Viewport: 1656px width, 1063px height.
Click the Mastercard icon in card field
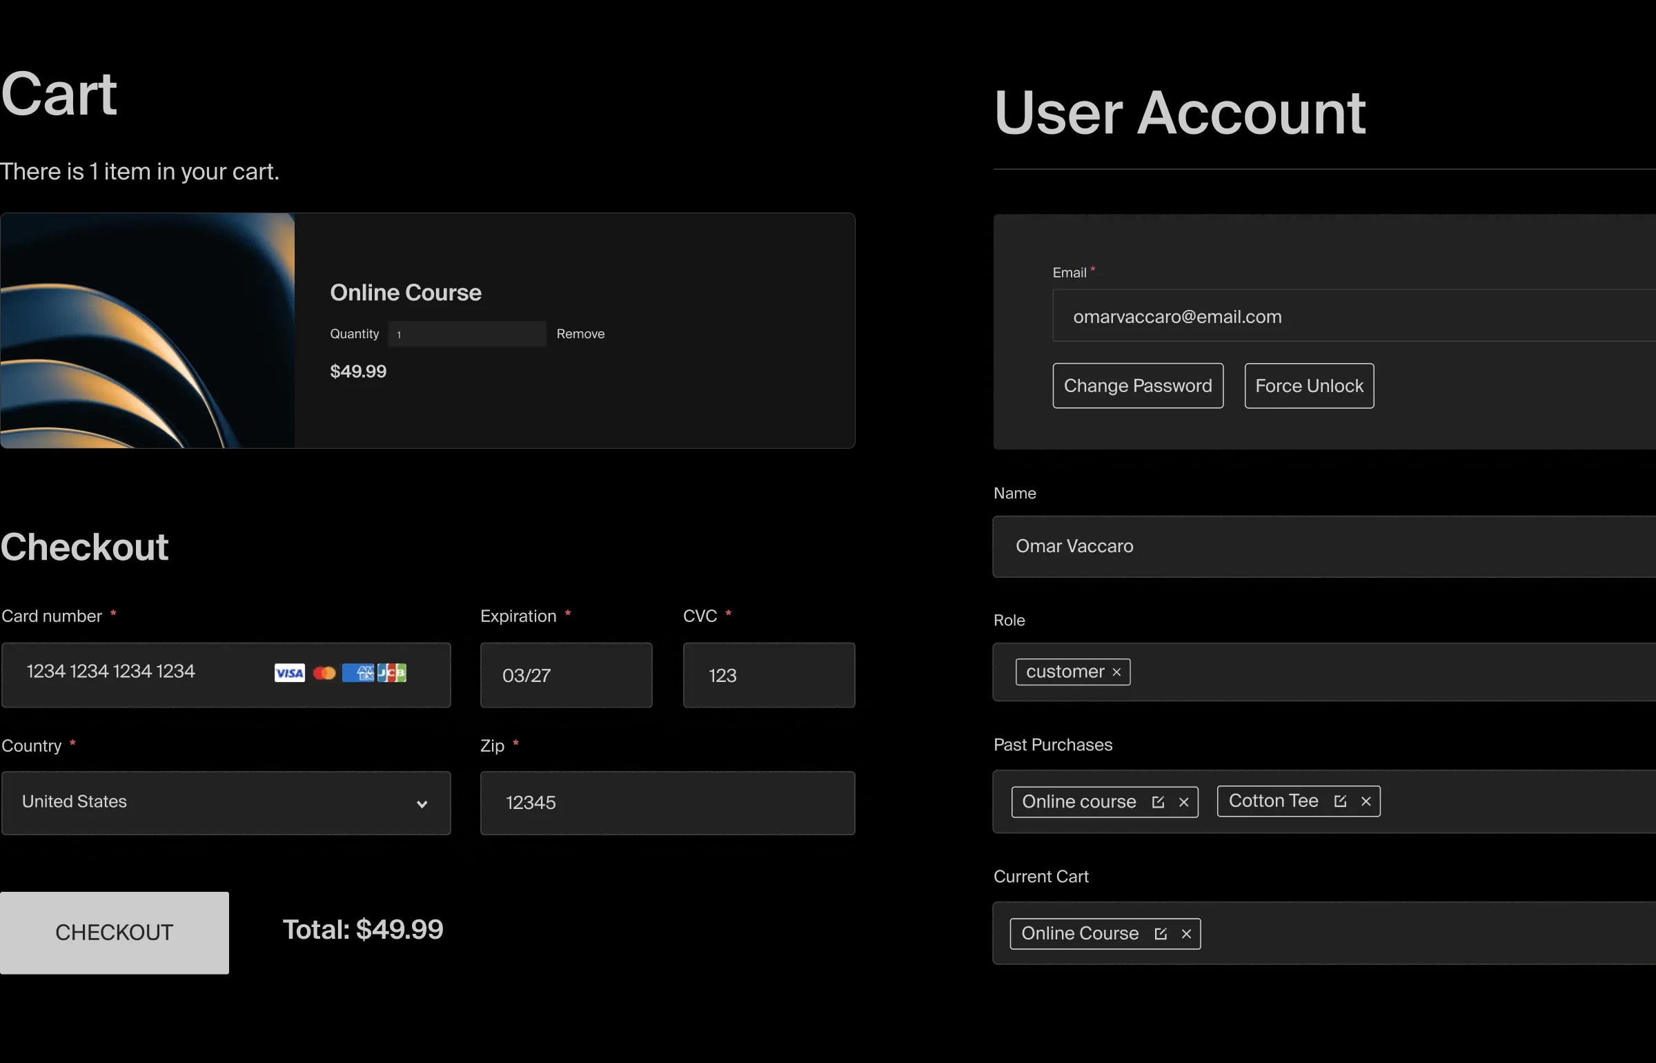[x=324, y=673]
